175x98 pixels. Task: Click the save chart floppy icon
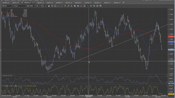[x=100, y=6]
